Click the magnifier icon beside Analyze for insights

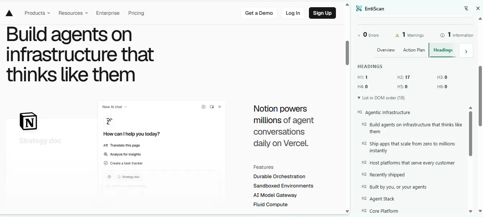tap(106, 154)
